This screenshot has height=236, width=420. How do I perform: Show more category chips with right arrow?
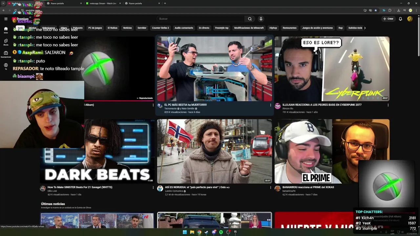tap(365, 28)
